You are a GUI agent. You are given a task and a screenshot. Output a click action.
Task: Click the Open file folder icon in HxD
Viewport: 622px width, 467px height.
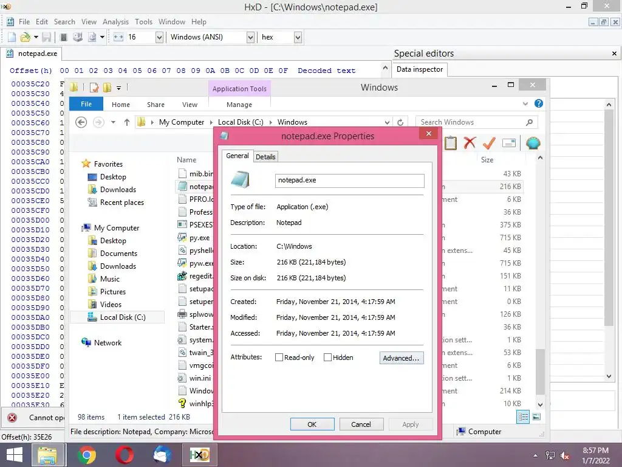coord(26,37)
